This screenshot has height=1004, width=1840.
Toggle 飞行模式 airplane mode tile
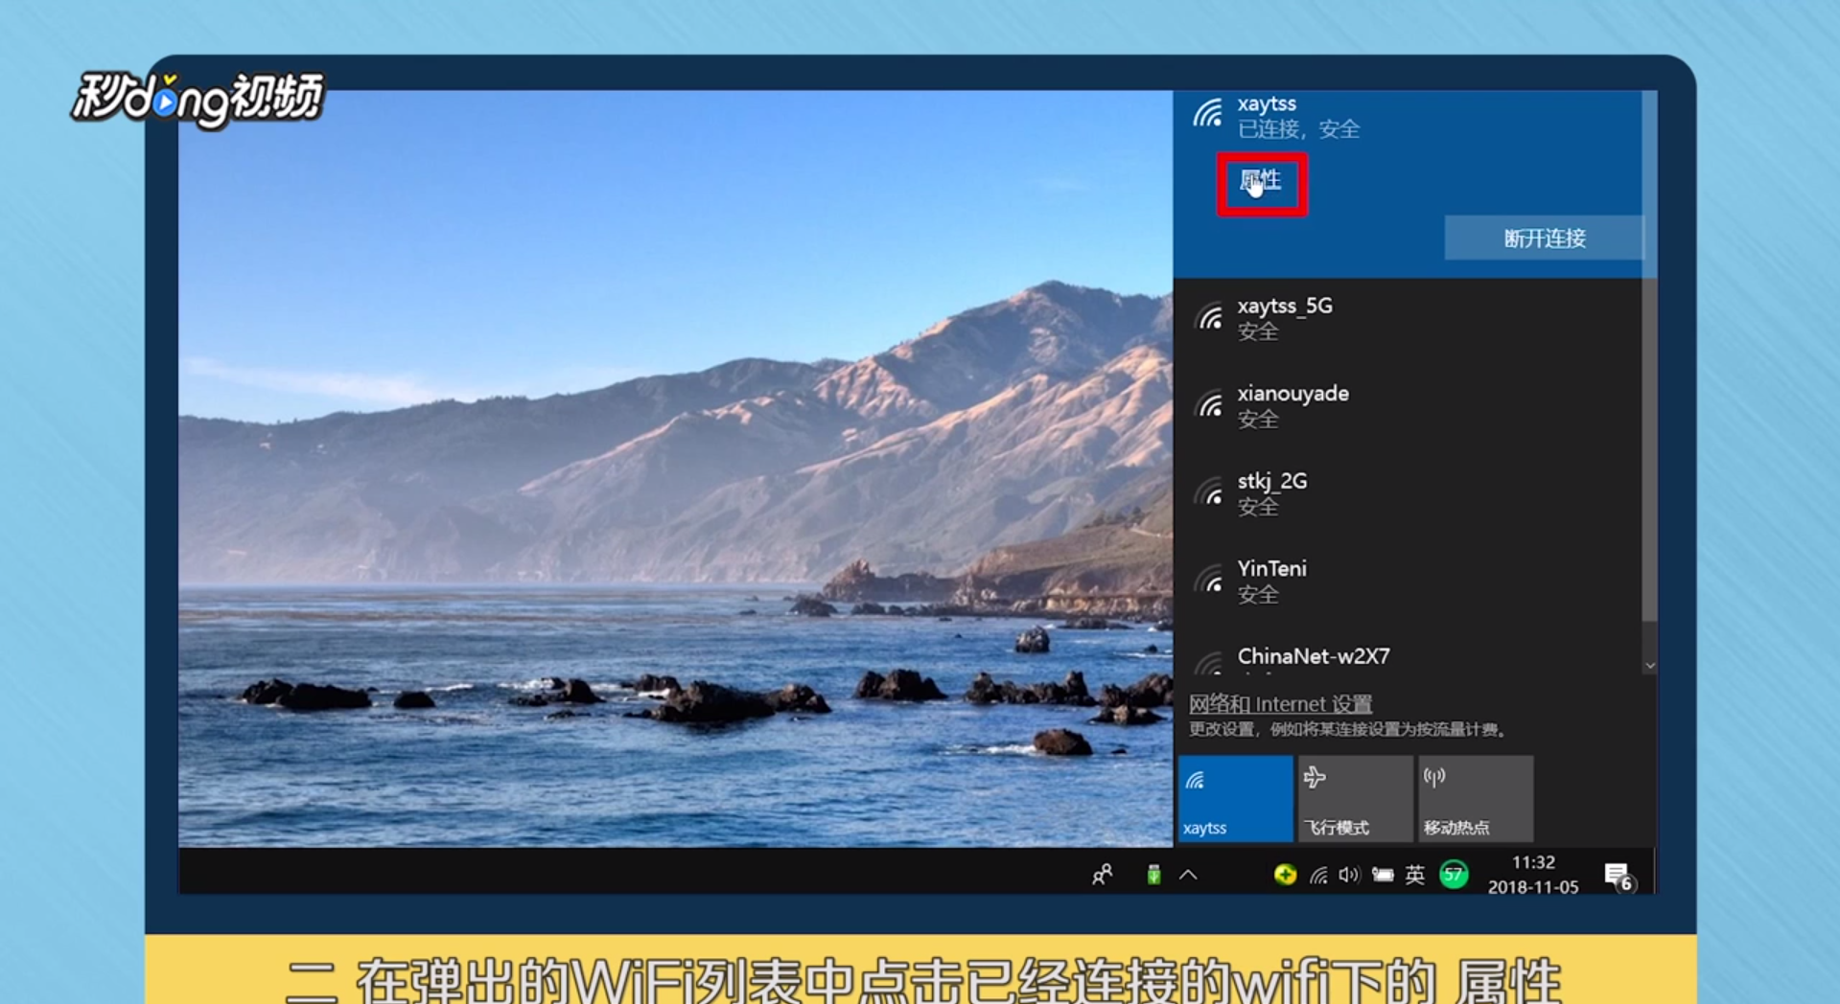tap(1355, 799)
